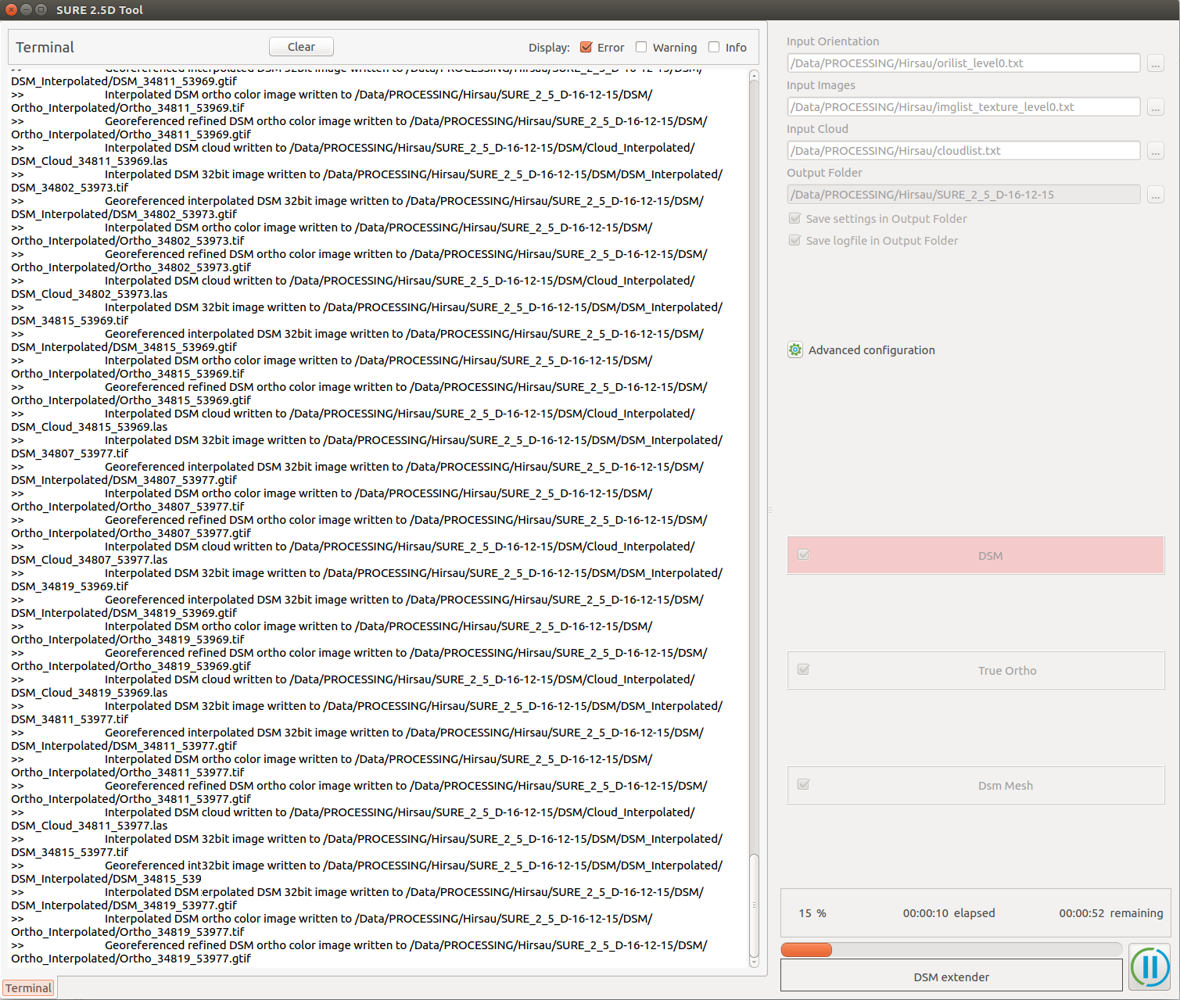Click log line Ortho_Interpolated/Ortho_34819_53977.gtif

click(131, 959)
